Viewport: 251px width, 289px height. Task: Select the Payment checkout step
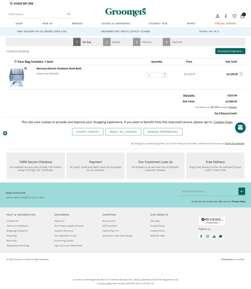[173, 42]
